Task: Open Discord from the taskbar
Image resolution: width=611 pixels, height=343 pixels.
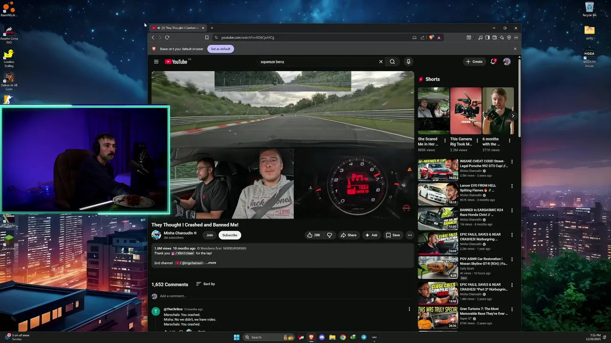Action: (x=322, y=337)
